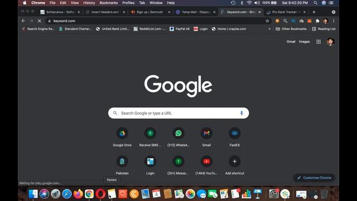The width and height of the screenshot is (357, 201).
Task: Start voice search with microphone icon
Action: [x=242, y=113]
